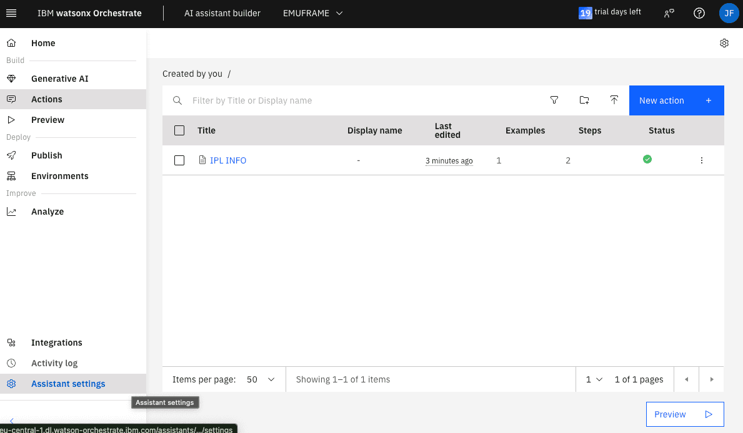Open overflow menu for IPL INFO row
The image size is (743, 433).
[702, 160]
